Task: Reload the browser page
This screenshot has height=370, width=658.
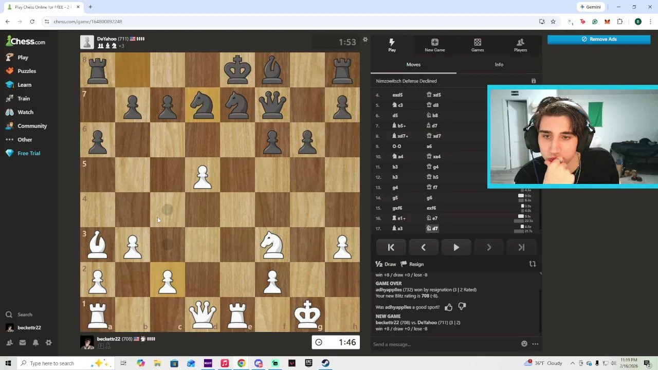Action: [x=32, y=22]
